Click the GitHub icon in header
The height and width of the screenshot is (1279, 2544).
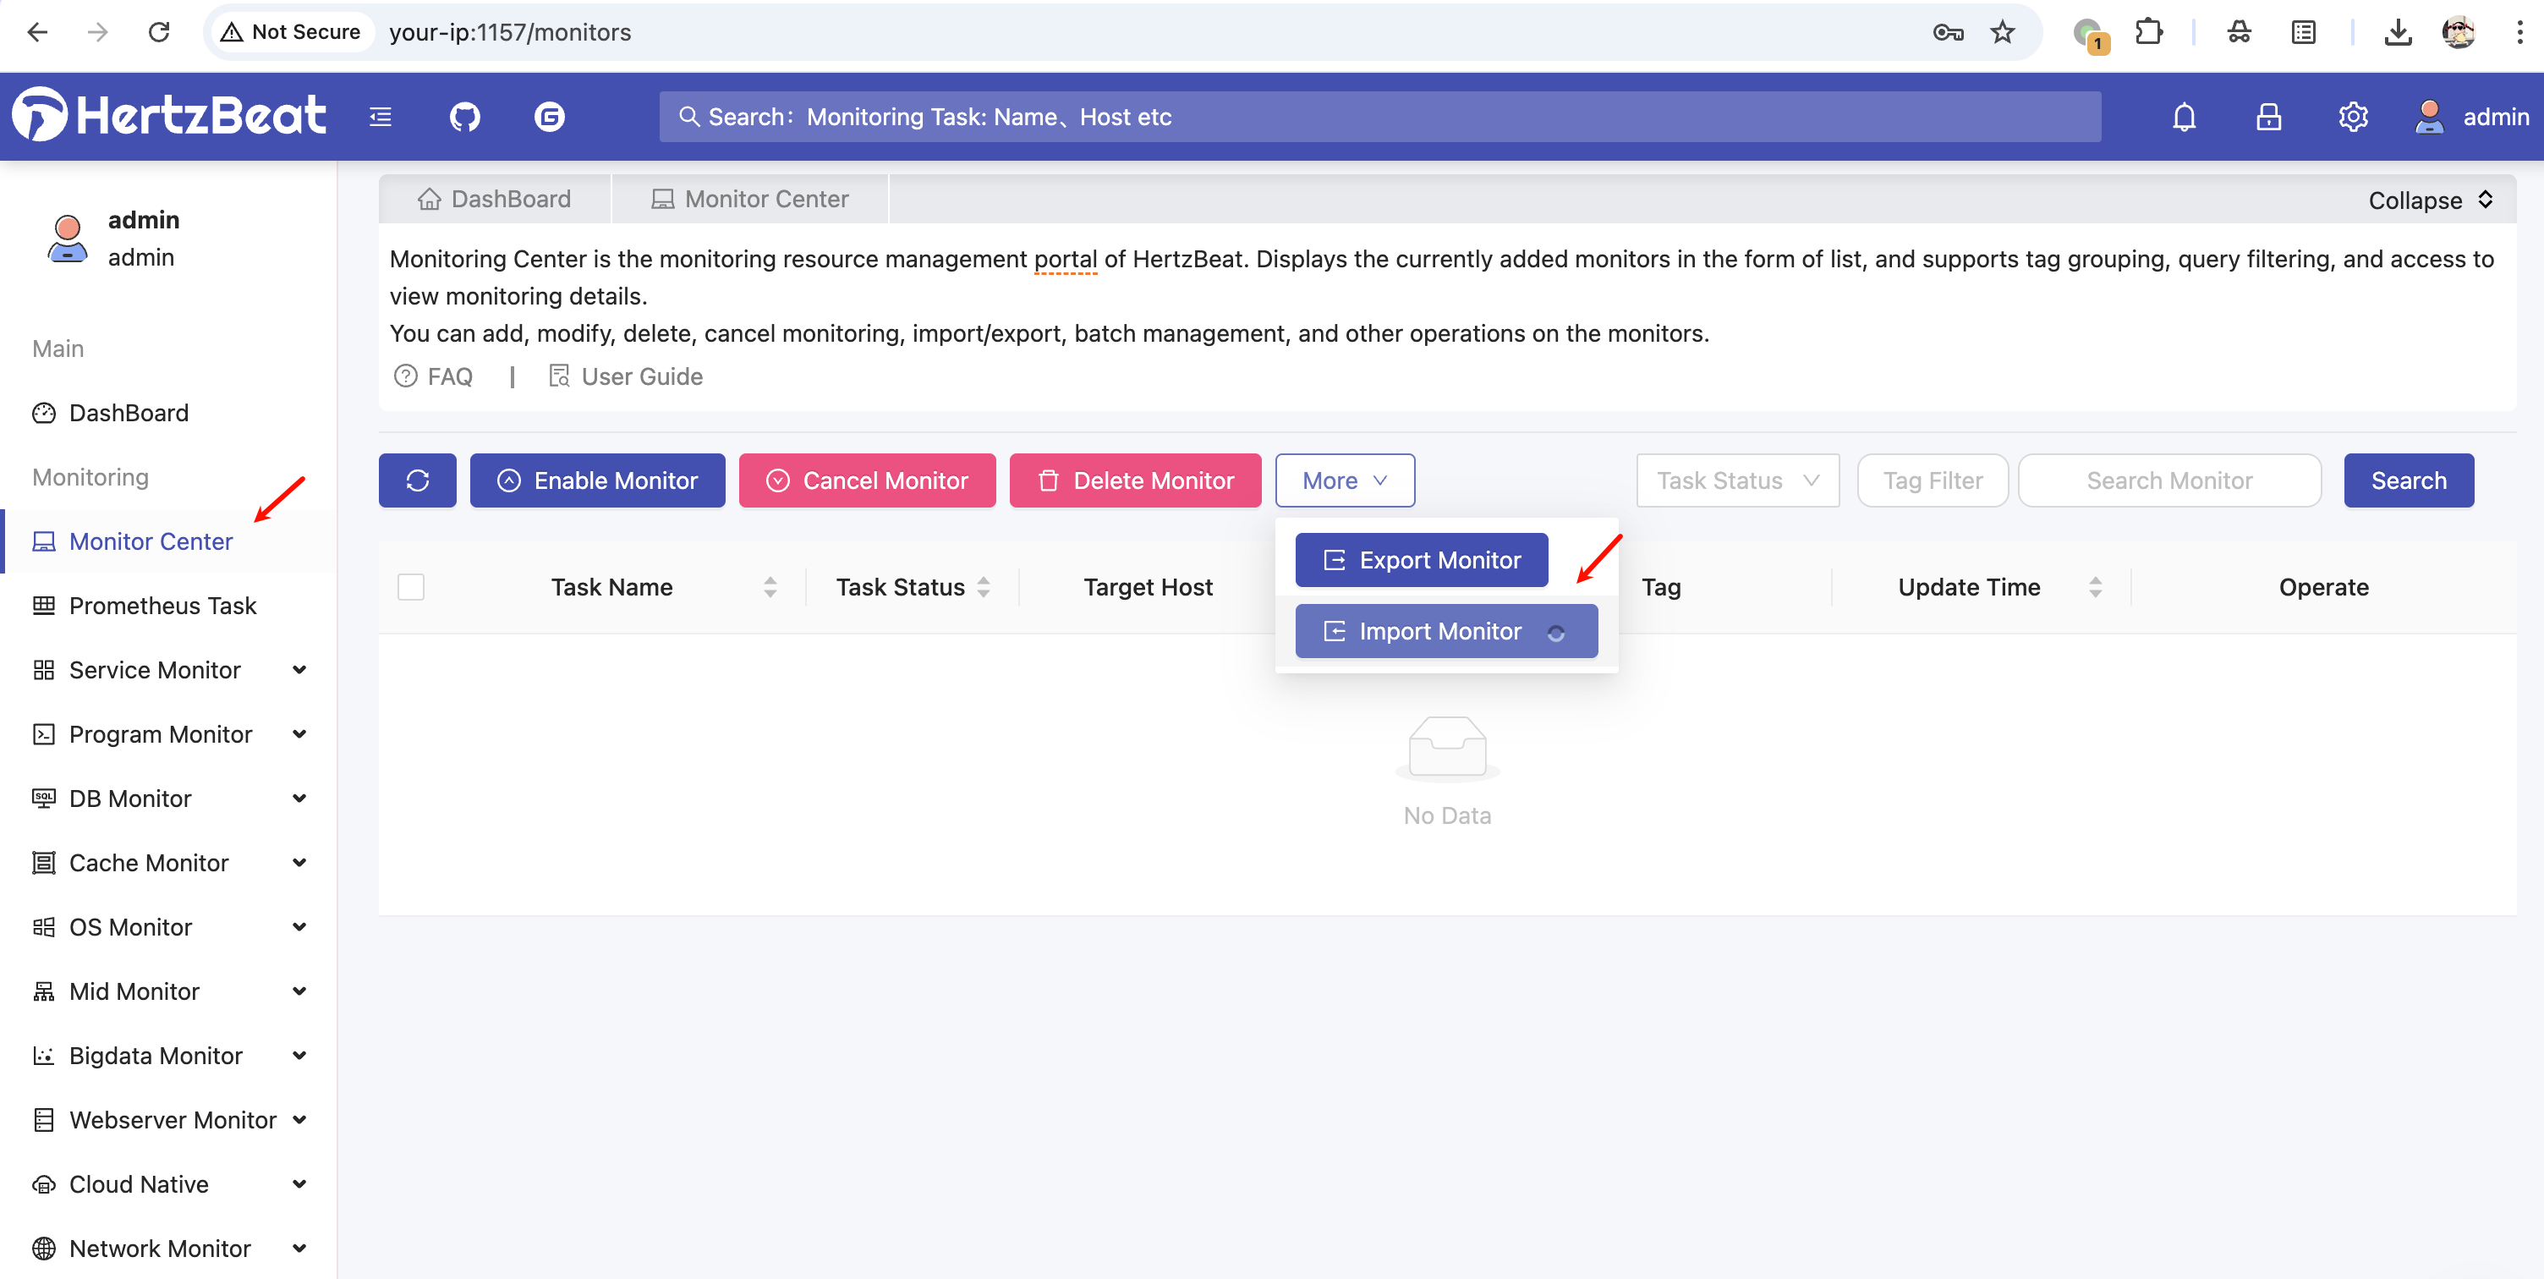coord(464,117)
